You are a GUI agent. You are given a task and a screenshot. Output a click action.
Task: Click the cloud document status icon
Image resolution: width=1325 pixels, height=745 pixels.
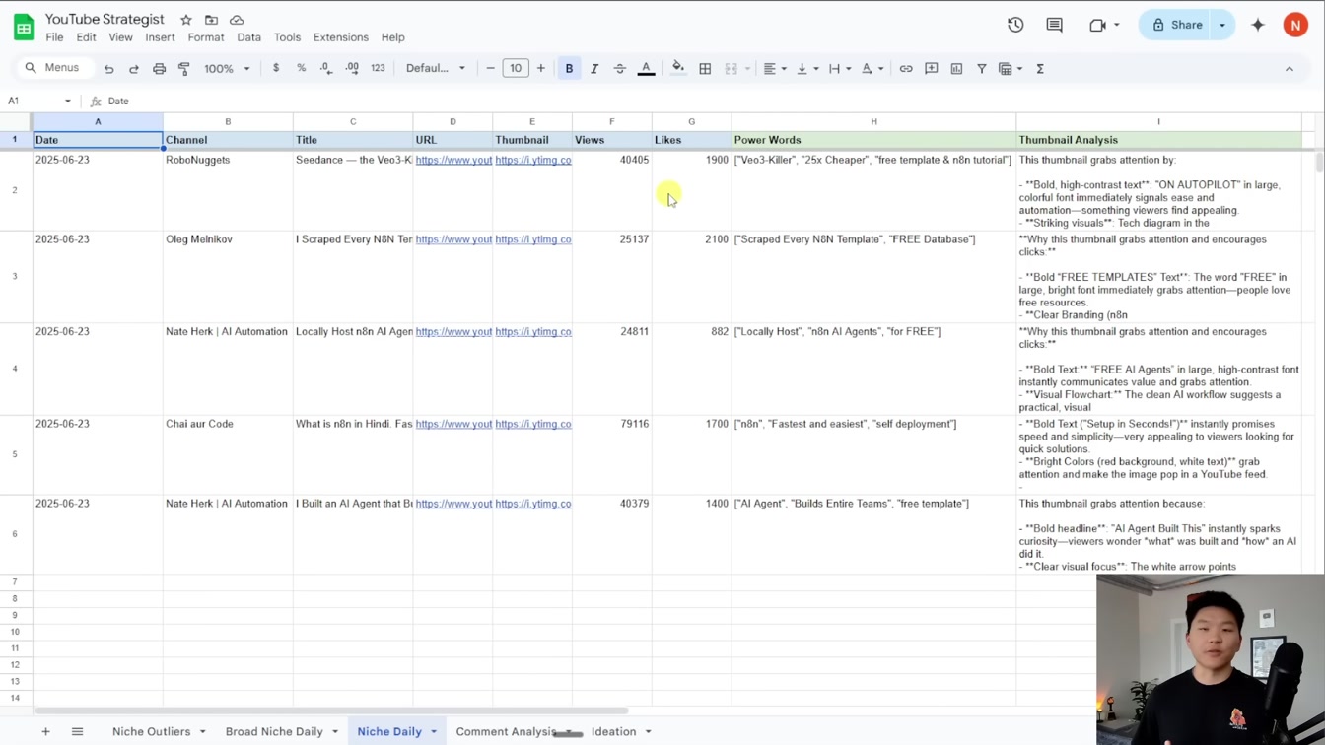point(237,20)
